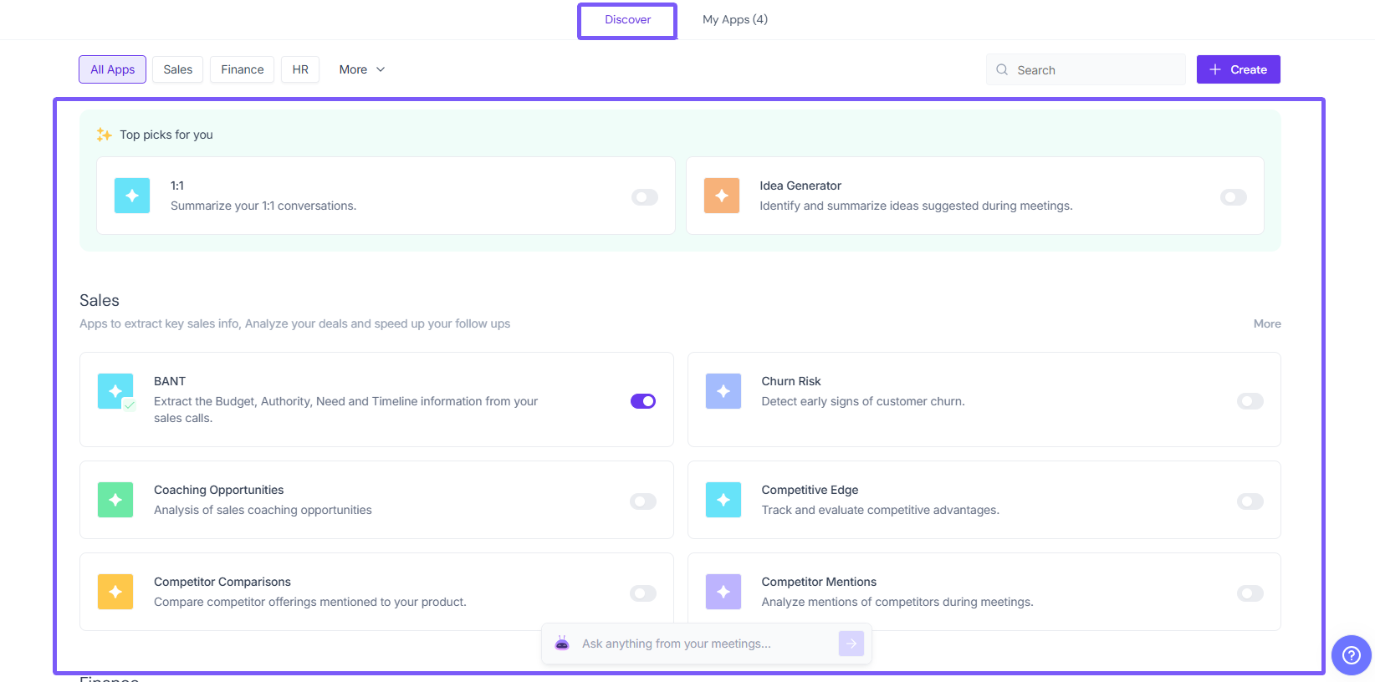Click the Ask anything from your meetings field

pyautogui.click(x=707, y=644)
